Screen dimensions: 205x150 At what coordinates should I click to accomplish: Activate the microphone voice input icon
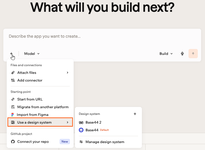(x=182, y=54)
